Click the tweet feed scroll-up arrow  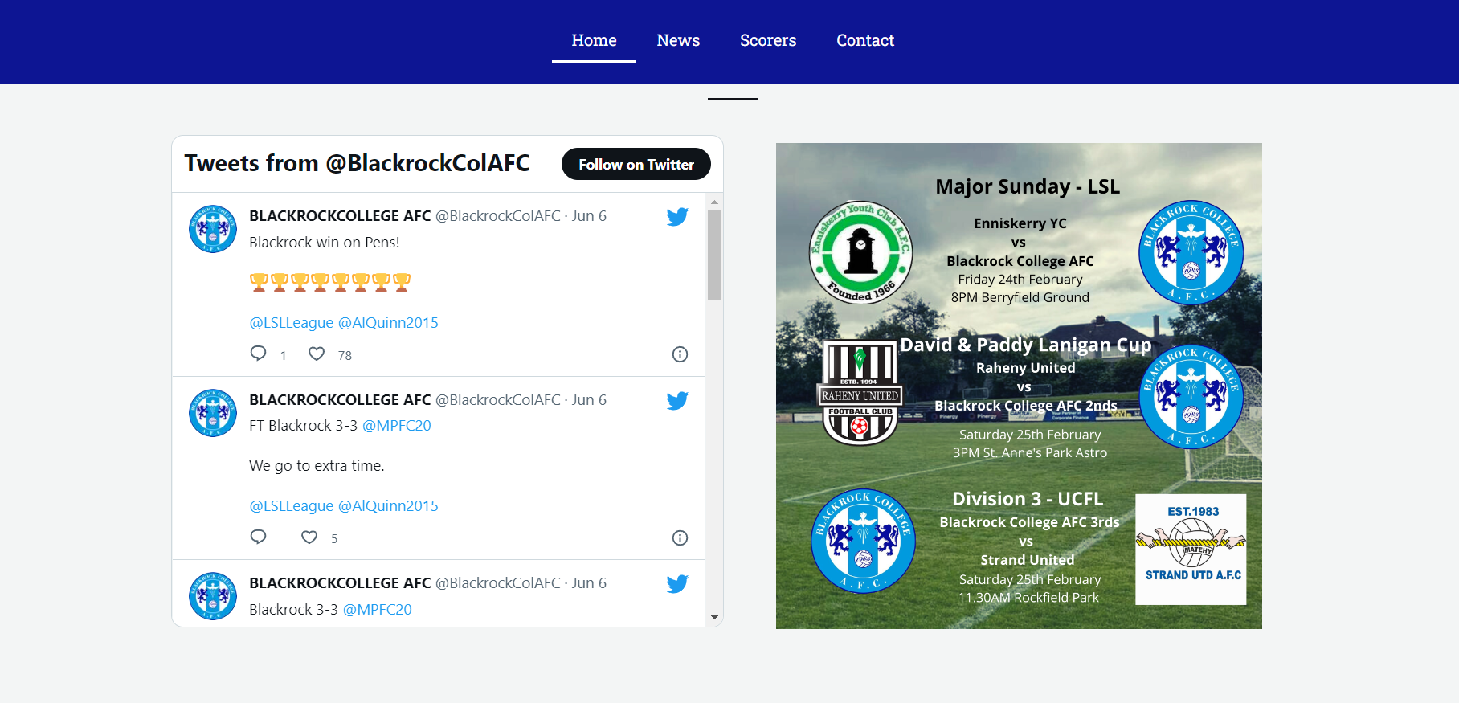[x=714, y=202]
